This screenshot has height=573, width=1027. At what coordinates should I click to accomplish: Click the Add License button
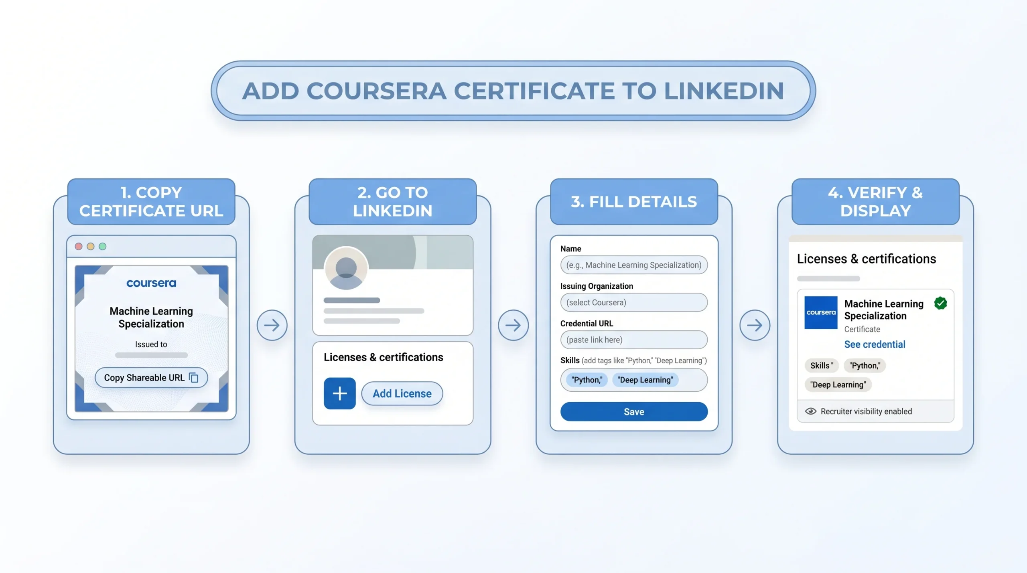pyautogui.click(x=402, y=393)
